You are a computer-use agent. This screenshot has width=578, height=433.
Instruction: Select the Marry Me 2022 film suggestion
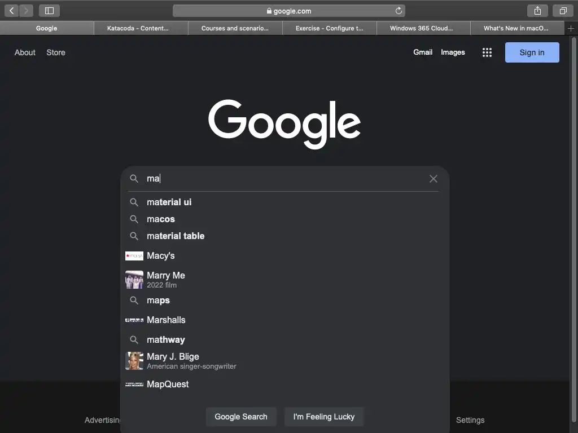pos(285,280)
